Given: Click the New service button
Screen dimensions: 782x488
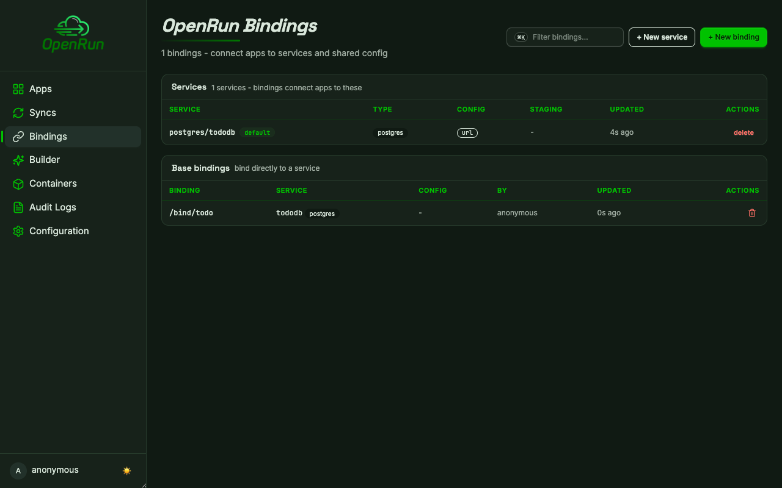Looking at the screenshot, I should (662, 37).
